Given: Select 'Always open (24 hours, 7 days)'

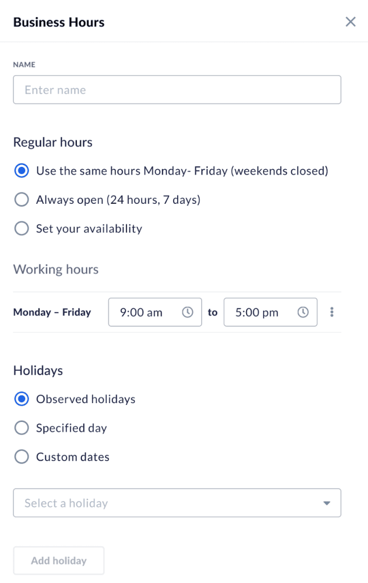Looking at the screenshot, I should pos(21,199).
